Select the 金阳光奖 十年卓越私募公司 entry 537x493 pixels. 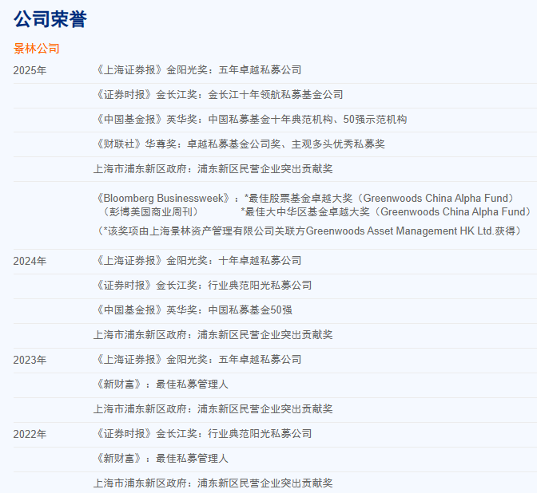pyautogui.click(x=197, y=261)
